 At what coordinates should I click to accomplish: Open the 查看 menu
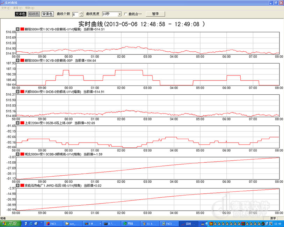click(x=17, y=8)
